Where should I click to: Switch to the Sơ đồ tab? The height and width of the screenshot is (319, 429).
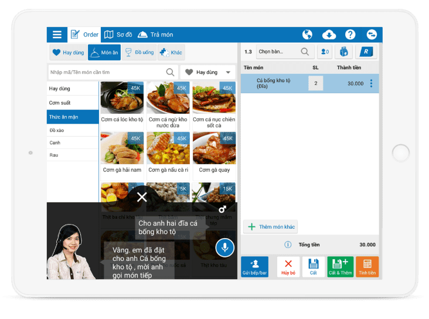tap(118, 35)
